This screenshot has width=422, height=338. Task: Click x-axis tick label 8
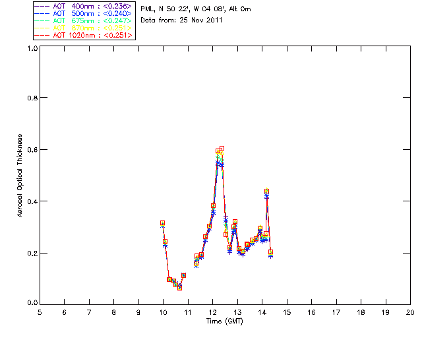(x=114, y=313)
